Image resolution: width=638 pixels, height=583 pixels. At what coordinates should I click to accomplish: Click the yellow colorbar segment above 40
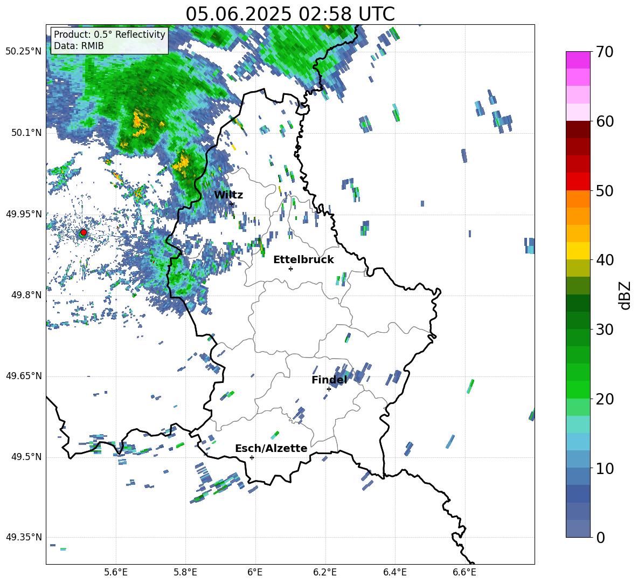tap(578, 251)
